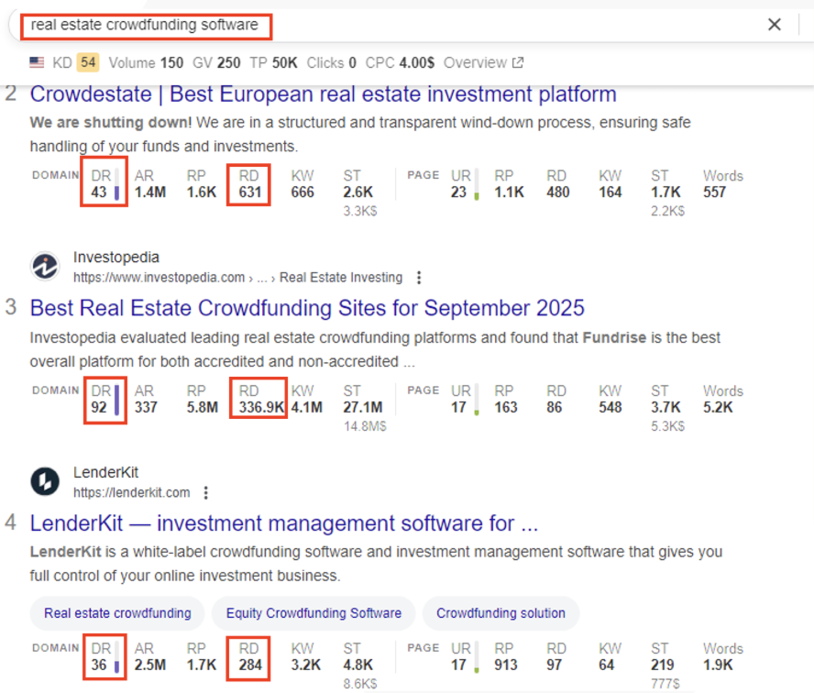The height and width of the screenshot is (693, 814).
Task: Open the Crowdestate Best European platform result
Action: coord(323,94)
